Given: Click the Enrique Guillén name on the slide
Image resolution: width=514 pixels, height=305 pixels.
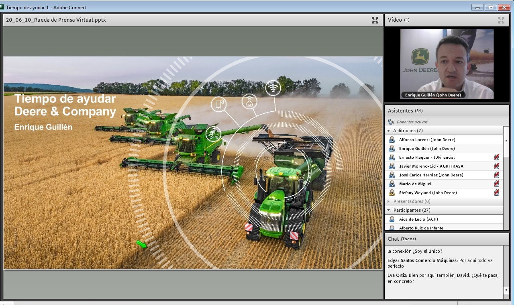Looking at the screenshot, I should coord(43,127).
